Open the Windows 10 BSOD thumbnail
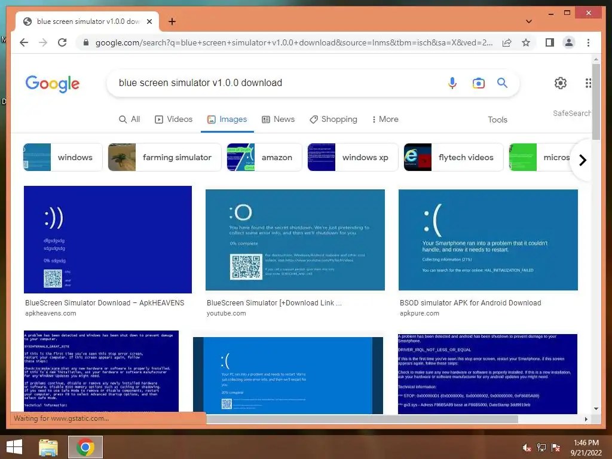The width and height of the screenshot is (612, 459). pyautogui.click(x=288, y=375)
